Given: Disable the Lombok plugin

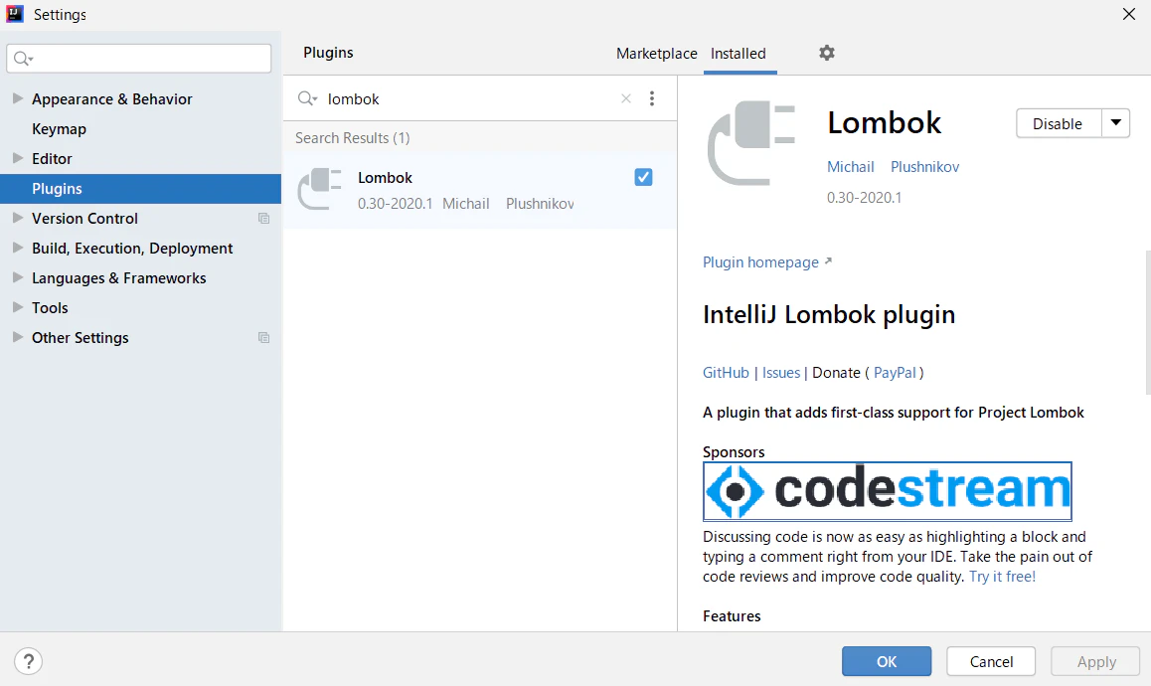Looking at the screenshot, I should 1059,123.
